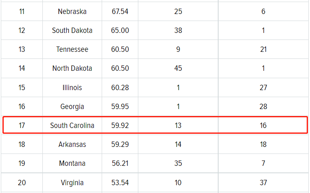Click the score value 67.54
Image resolution: width=310 pixels, height=193 pixels.
(120, 12)
